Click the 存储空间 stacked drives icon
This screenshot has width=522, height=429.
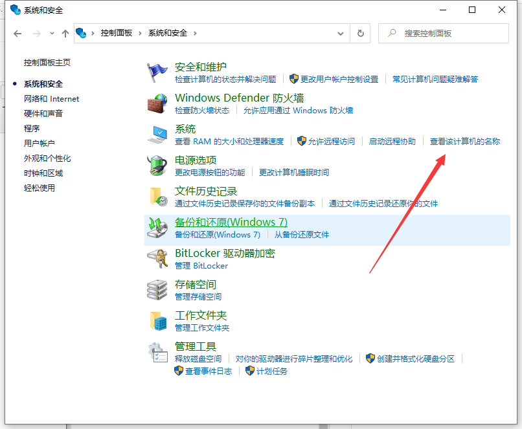click(x=156, y=289)
